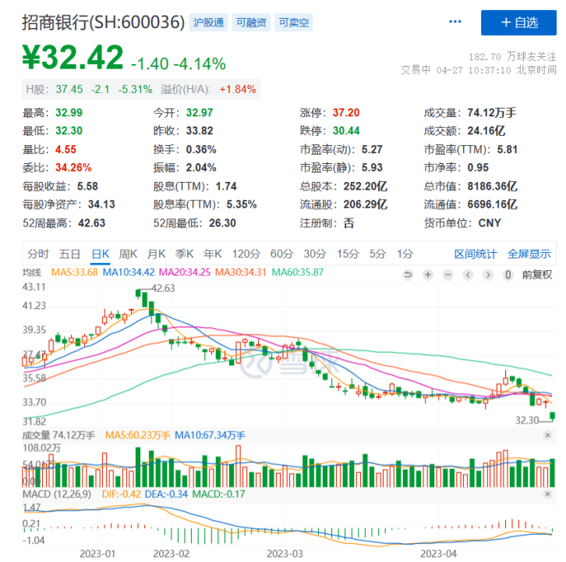
Task: Zoom out chart with minus icon
Action: click(448, 275)
